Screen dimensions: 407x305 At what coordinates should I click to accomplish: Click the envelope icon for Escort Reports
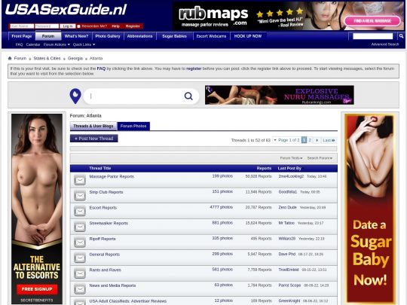[80, 211]
